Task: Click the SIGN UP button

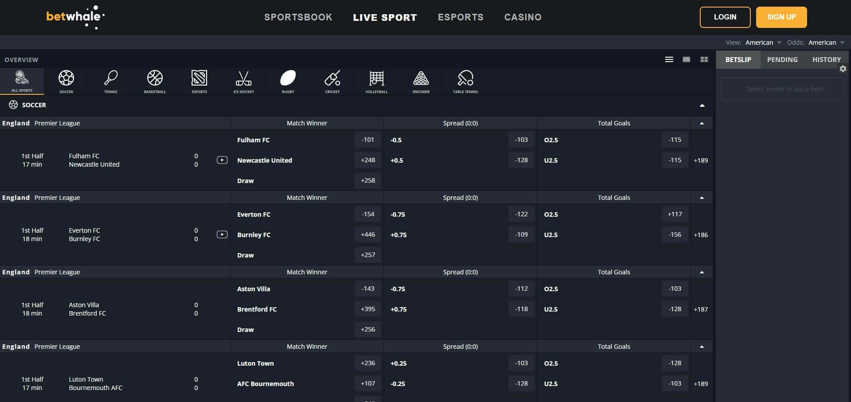Action: 781,17
